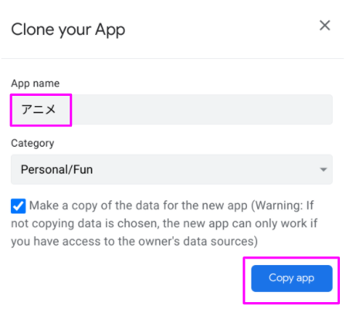Click the 'owner's data sources' text line
The image size is (345, 313).
pyautogui.click(x=134, y=241)
